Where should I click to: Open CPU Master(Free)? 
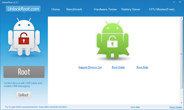tap(162, 9)
